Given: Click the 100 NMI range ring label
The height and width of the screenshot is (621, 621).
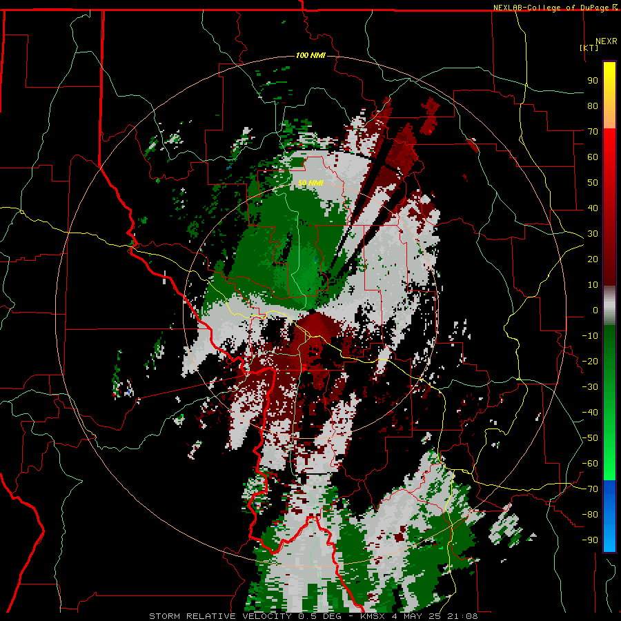Looking at the screenshot, I should pyautogui.click(x=310, y=55).
